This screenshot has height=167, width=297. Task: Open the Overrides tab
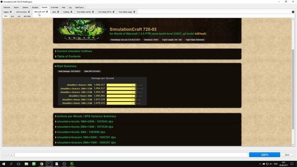[55, 7]
